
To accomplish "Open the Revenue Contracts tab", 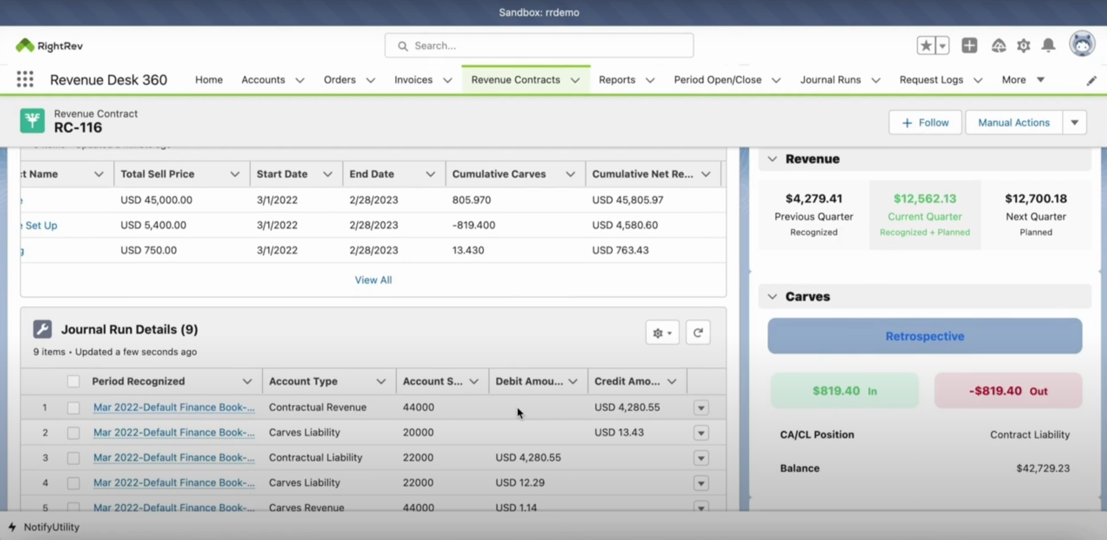I will coord(516,79).
